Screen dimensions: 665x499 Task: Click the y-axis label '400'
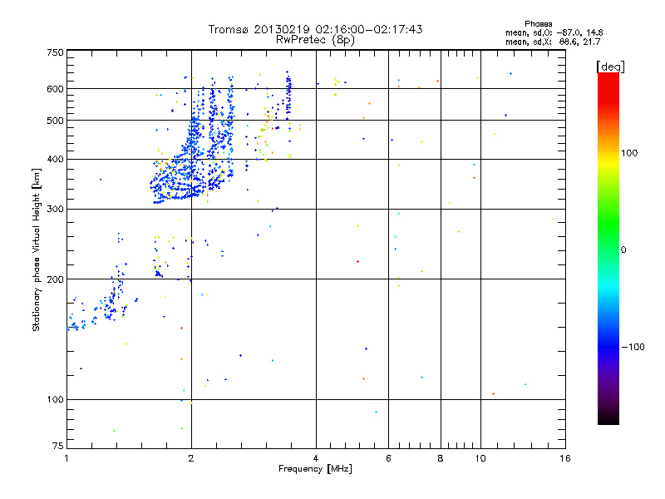pyautogui.click(x=55, y=159)
